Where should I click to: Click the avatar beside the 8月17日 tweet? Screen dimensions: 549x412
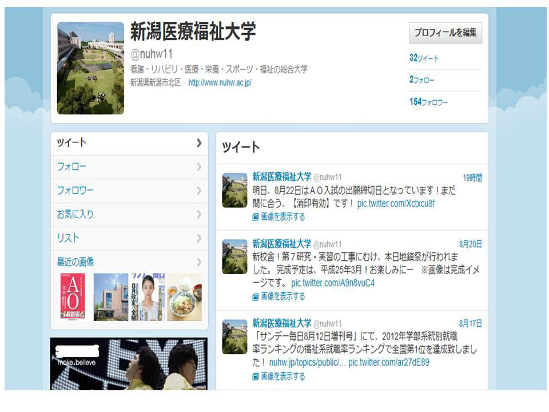click(234, 336)
